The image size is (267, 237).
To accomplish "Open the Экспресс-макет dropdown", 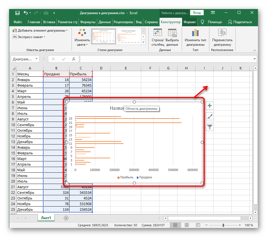I will pos(29,37).
